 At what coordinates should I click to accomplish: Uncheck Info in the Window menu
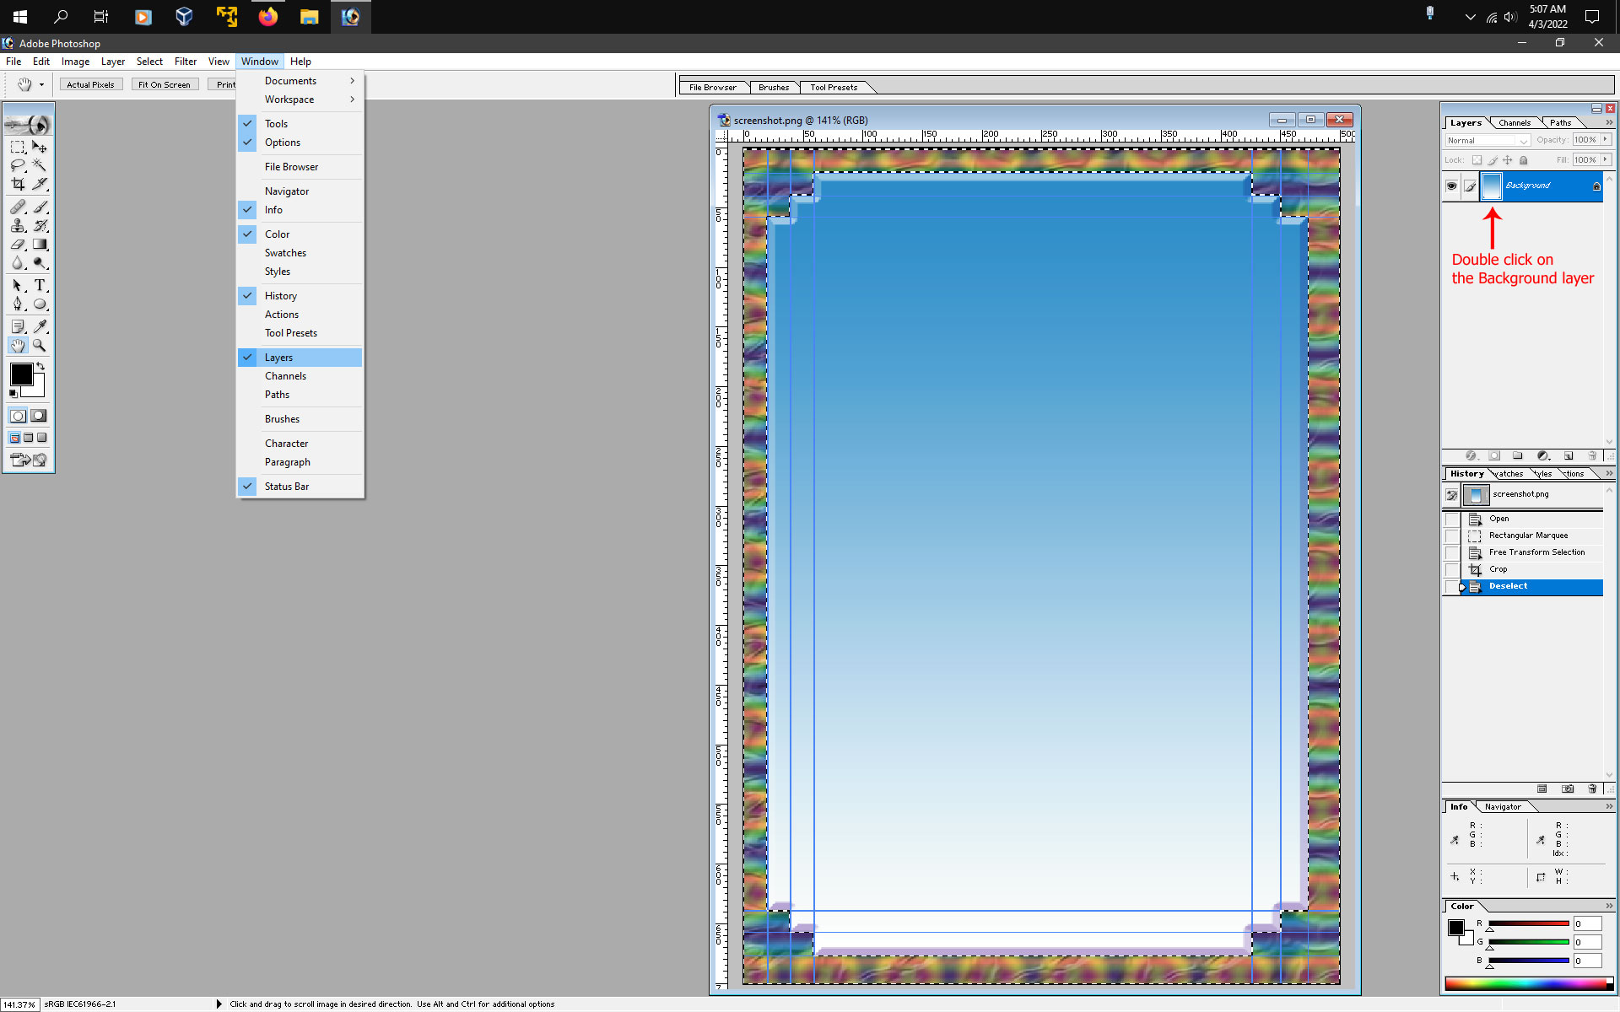click(273, 209)
